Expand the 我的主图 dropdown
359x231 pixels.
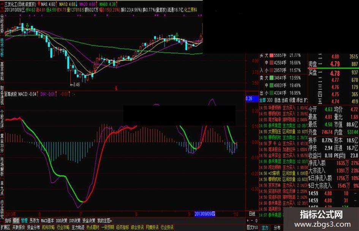pyautogui.click(x=104, y=221)
